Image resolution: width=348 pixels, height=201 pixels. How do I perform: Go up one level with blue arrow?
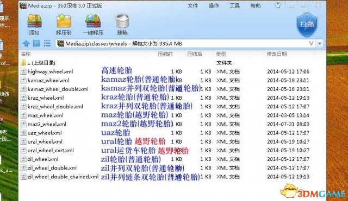tap(26, 43)
